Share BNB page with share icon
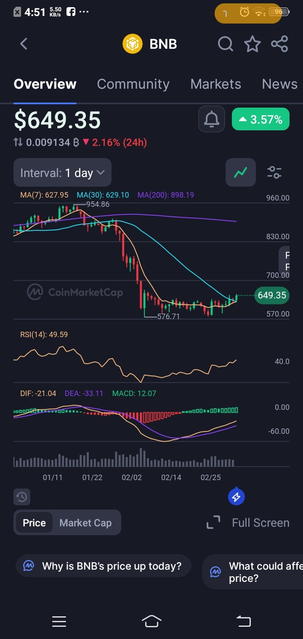 pyautogui.click(x=279, y=44)
